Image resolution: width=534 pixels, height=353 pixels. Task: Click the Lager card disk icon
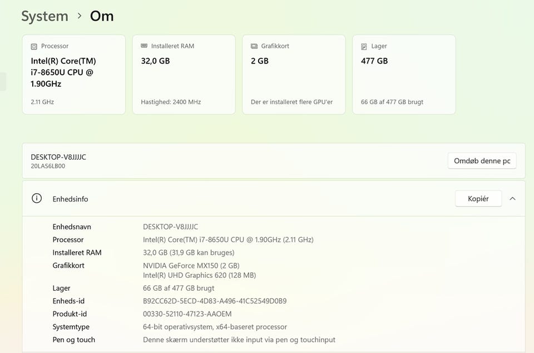coord(364,46)
